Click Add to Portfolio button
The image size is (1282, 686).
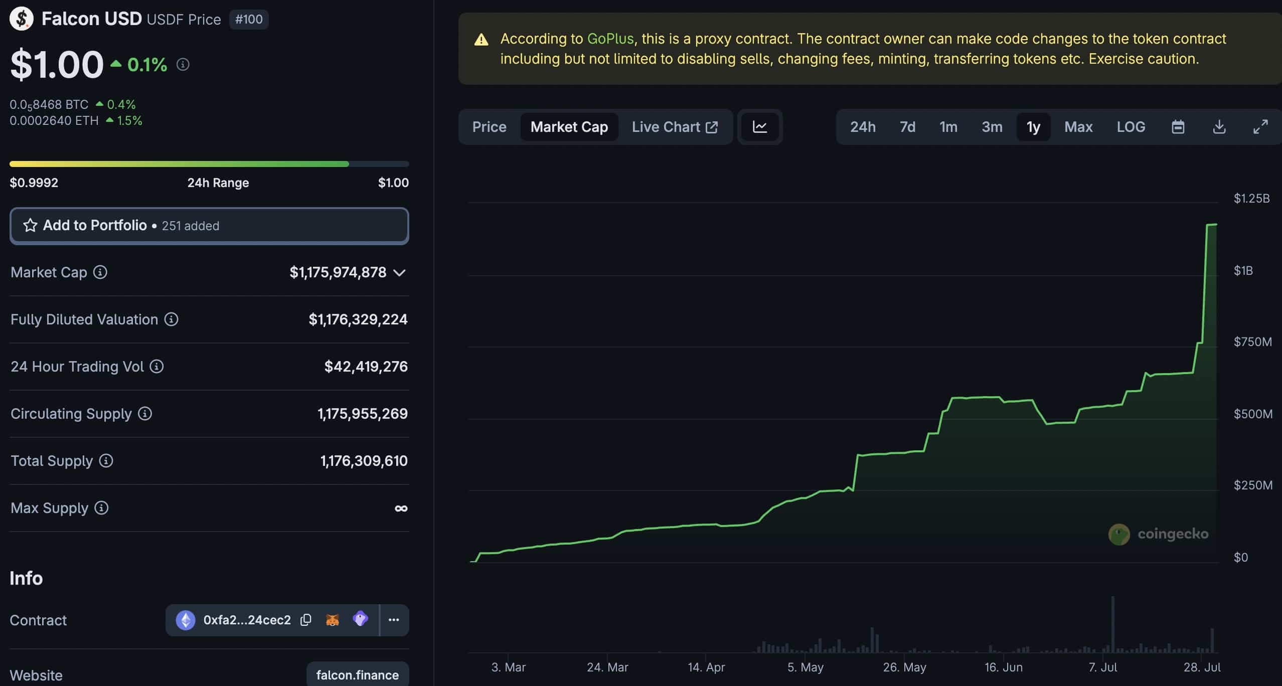coord(209,226)
